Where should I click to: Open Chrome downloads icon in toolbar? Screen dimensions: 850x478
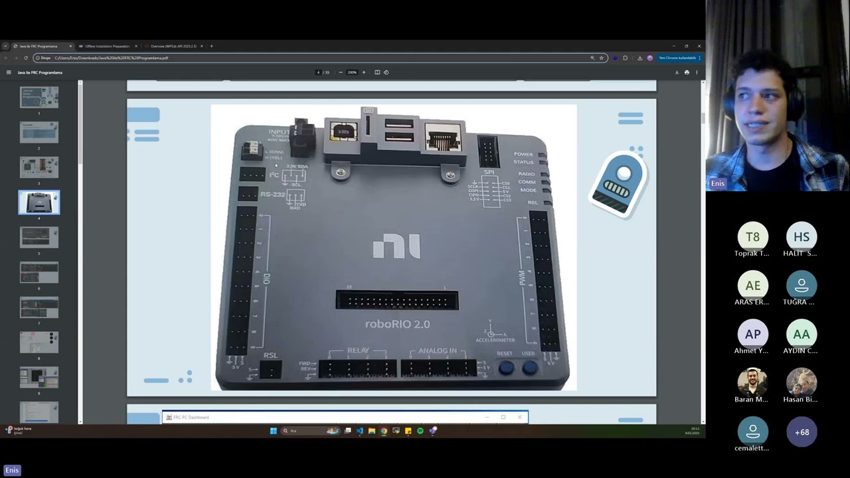639,58
